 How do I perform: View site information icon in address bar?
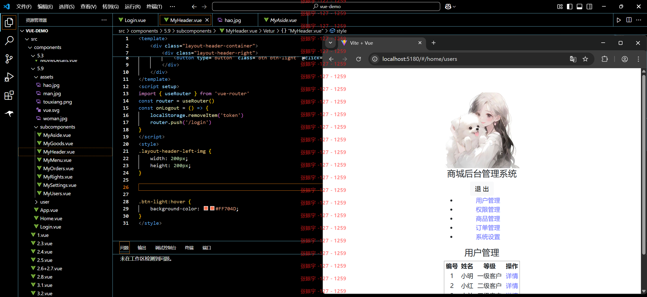[375, 59]
